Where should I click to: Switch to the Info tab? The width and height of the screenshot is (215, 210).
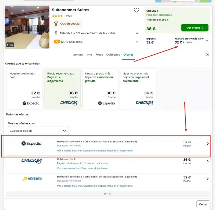pos(89,55)
